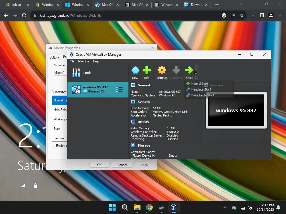Click the Add machine green plus icon

click(147, 70)
